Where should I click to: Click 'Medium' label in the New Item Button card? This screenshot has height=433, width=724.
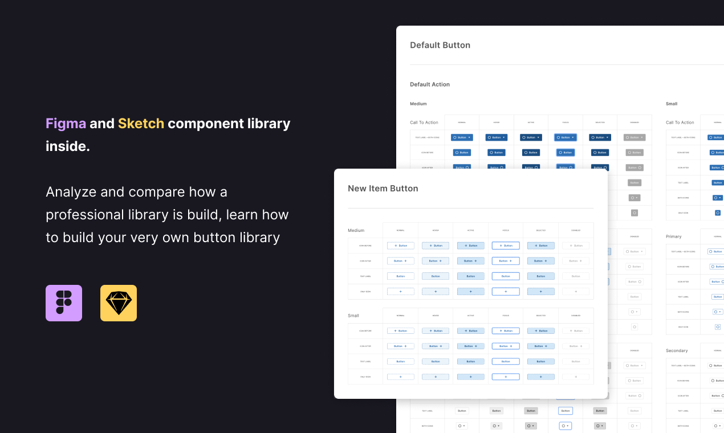(356, 230)
